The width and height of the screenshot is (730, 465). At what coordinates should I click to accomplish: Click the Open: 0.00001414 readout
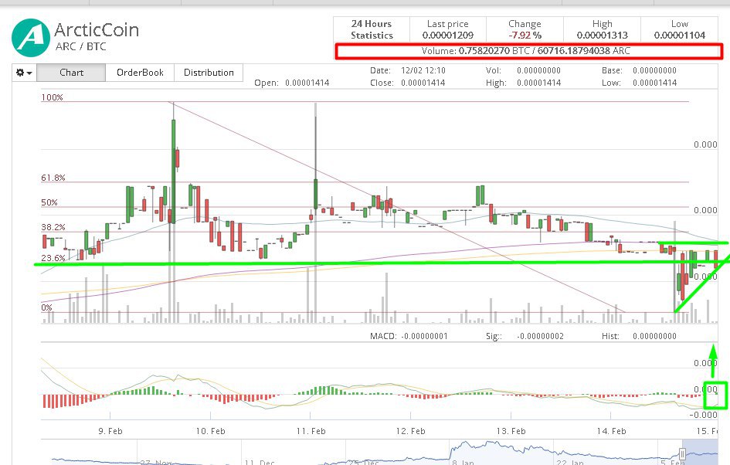[x=292, y=83]
